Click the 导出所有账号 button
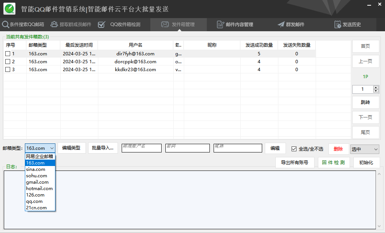Image resolution: width=385 pixels, height=233 pixels. 295,163
